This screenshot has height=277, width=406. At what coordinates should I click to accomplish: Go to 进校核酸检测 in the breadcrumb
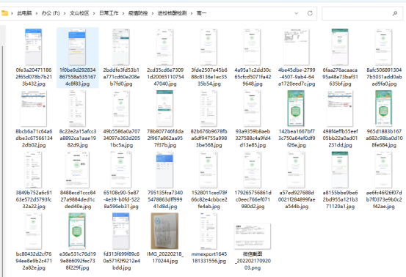173,13
